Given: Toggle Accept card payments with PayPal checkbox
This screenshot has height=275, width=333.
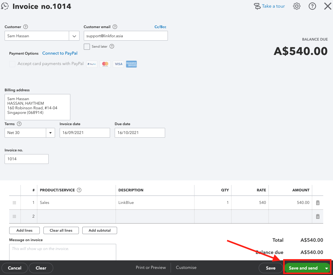Looking at the screenshot, I should (12, 64).
